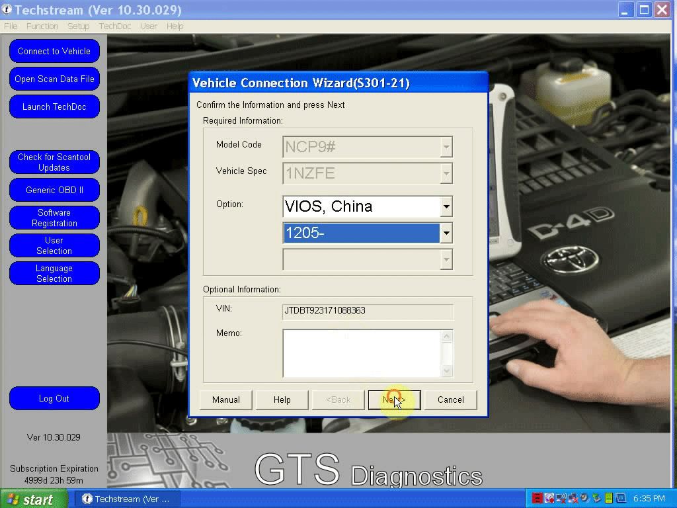Click the VIN field value

pos(368,311)
